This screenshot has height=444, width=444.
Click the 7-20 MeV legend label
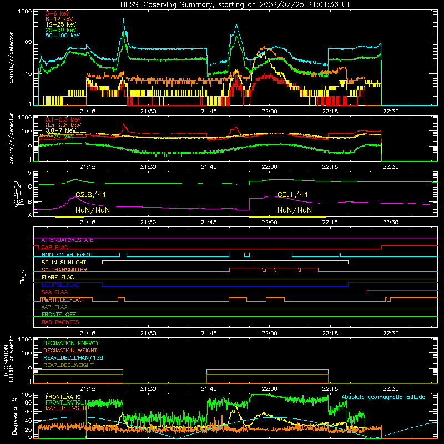coord(60,136)
